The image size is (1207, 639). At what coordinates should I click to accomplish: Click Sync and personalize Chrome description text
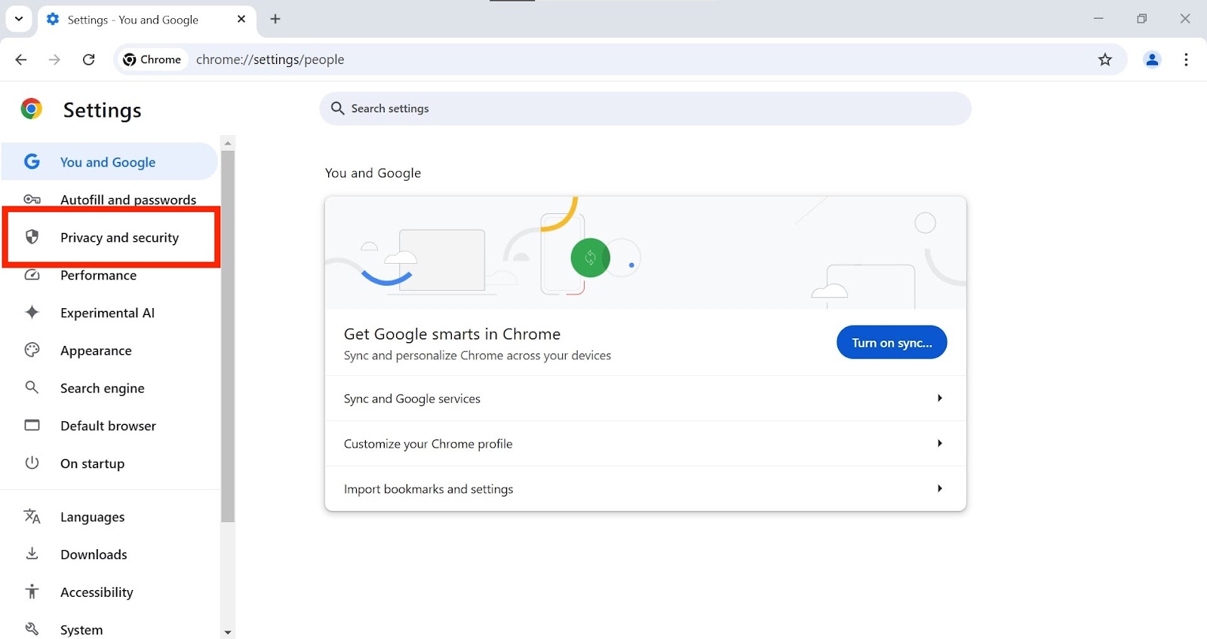coord(478,356)
